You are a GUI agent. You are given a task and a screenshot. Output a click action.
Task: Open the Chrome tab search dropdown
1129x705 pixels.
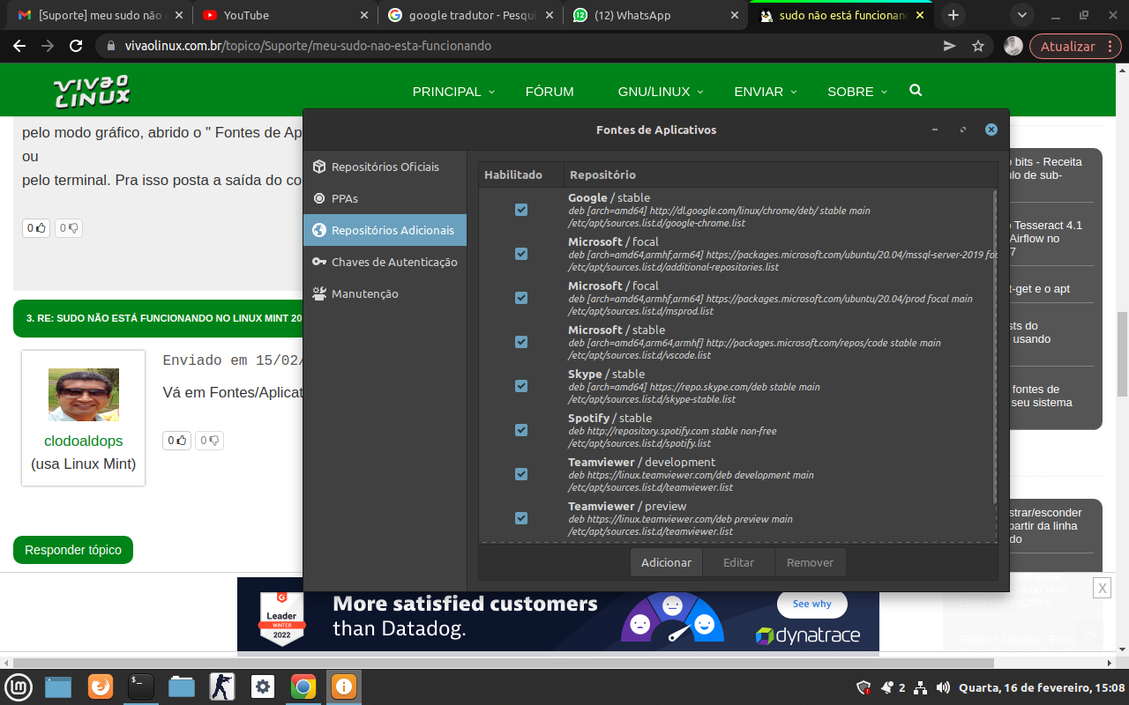point(1022,16)
